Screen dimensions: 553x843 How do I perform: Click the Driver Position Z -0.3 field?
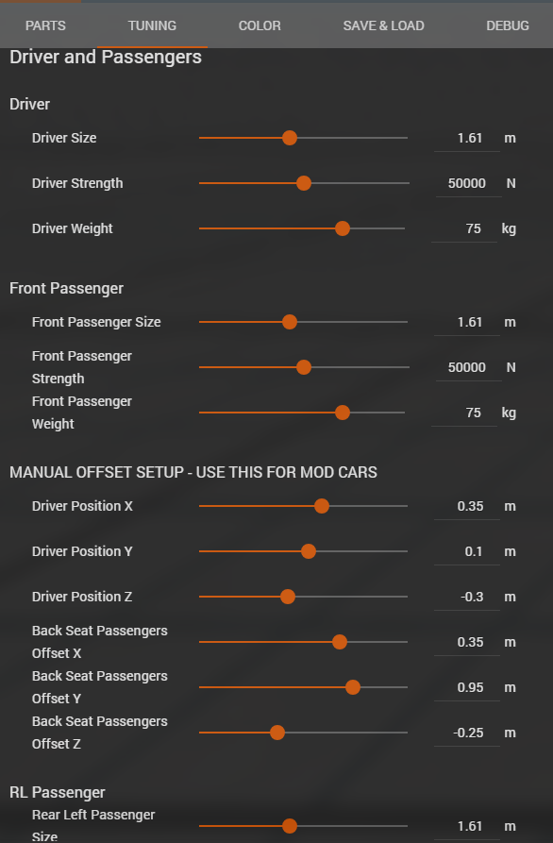click(467, 597)
